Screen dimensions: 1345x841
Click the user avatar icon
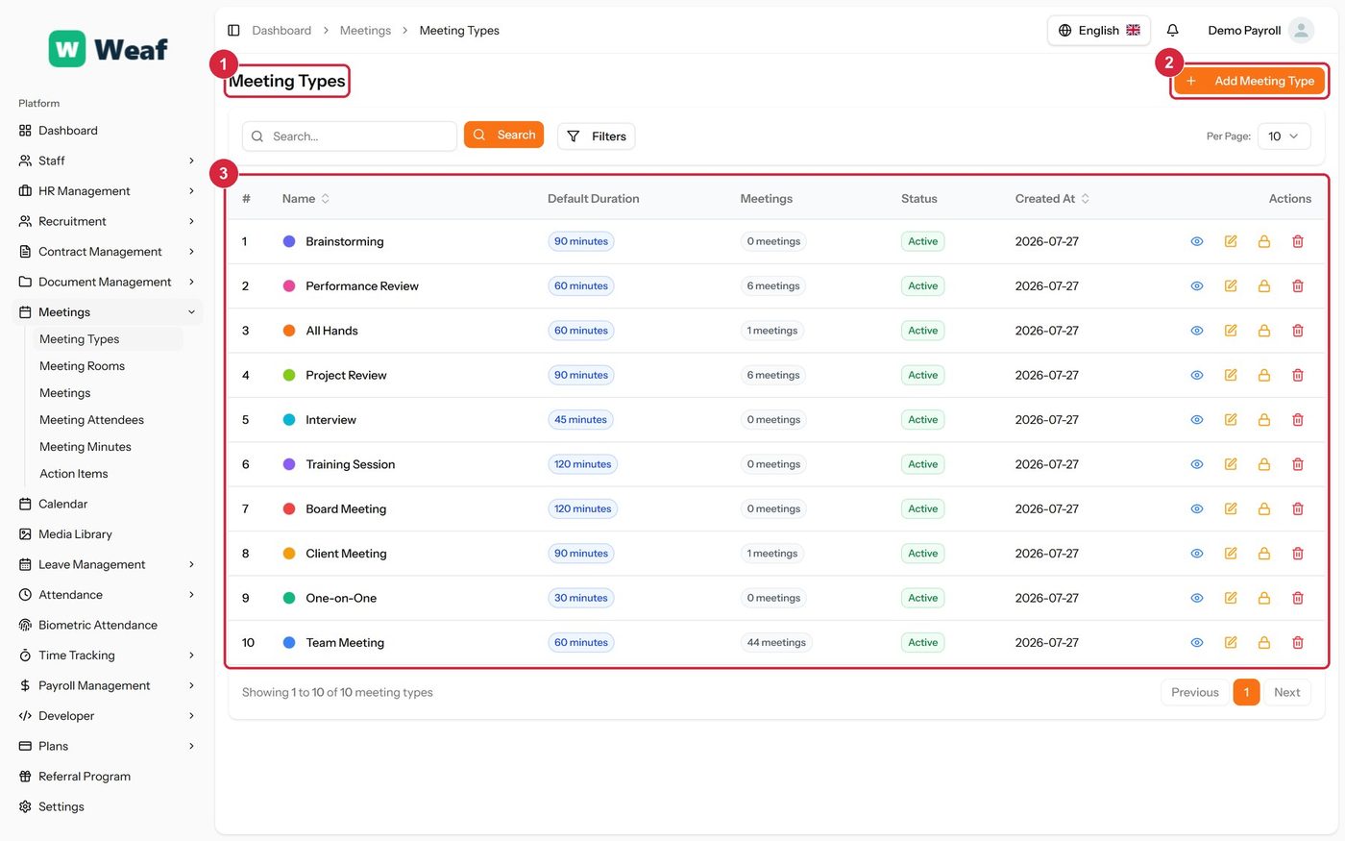click(1301, 31)
